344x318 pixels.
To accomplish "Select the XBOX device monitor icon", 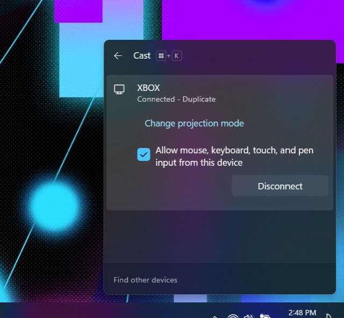I will click(119, 89).
